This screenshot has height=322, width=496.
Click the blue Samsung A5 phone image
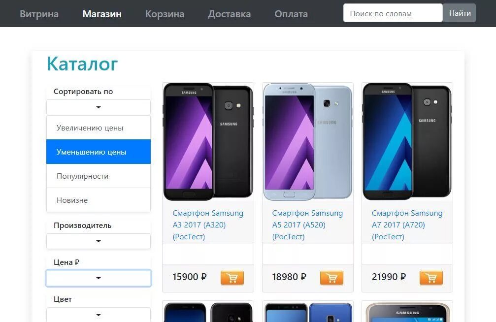coord(307,142)
